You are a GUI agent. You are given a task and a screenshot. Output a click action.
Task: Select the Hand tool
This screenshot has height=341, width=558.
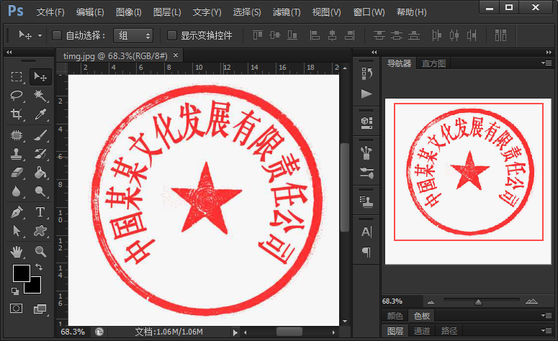point(17,252)
